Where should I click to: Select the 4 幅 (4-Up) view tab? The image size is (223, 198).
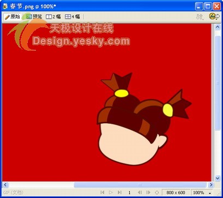point(72,17)
